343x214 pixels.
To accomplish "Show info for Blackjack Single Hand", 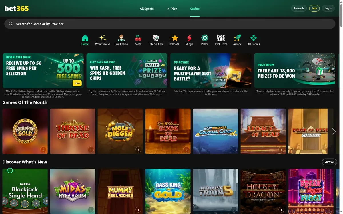I will click(43, 209).
